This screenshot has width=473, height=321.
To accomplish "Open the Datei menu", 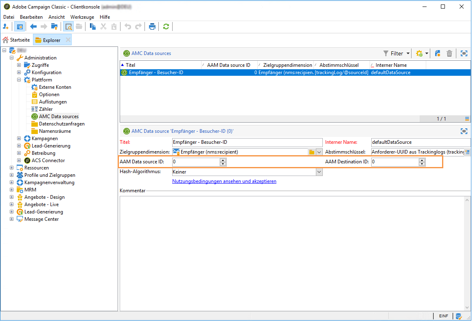I will pyautogui.click(x=9, y=17).
